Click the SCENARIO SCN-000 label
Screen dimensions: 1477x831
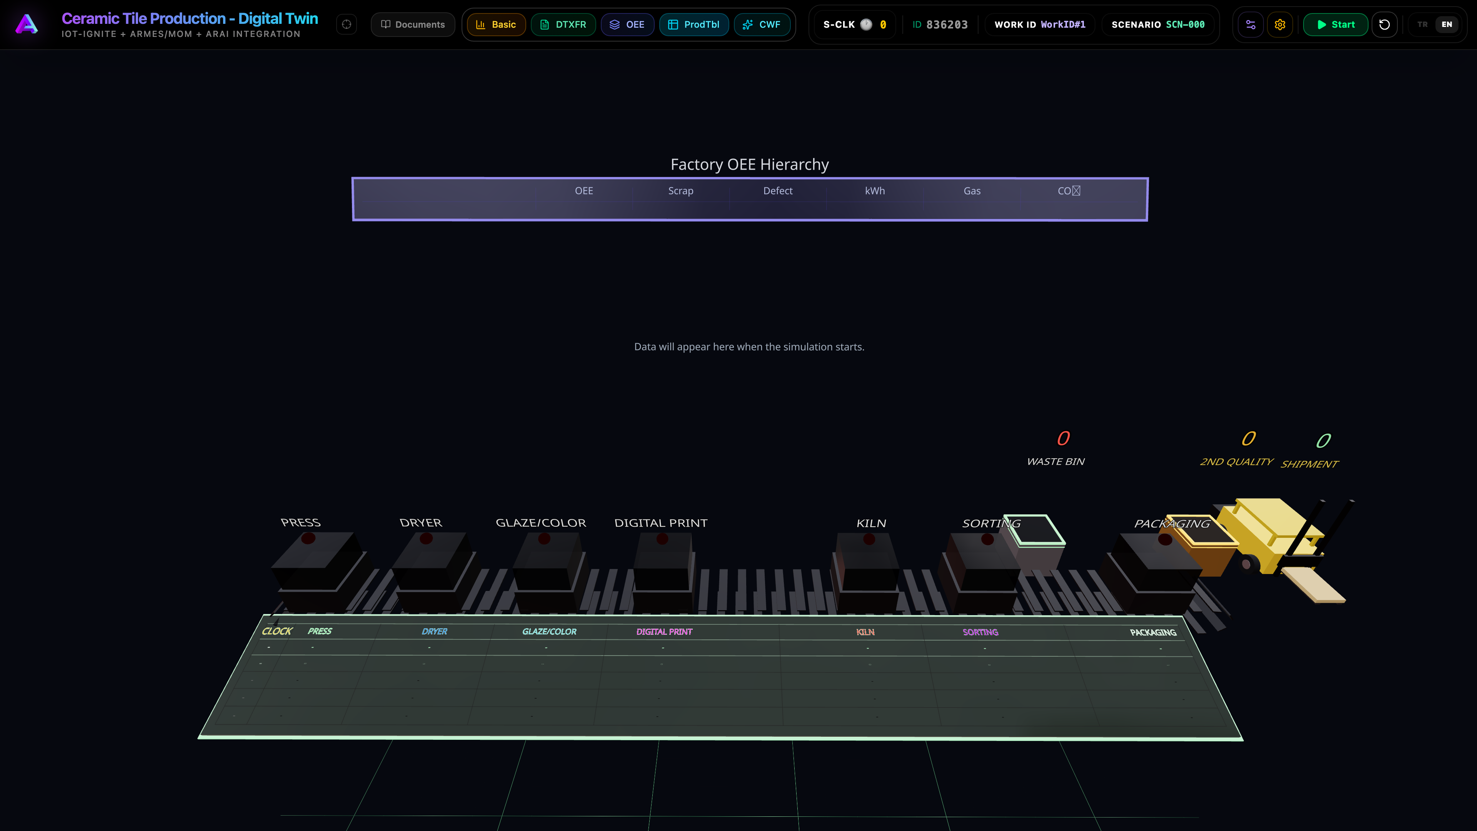coord(1158,25)
